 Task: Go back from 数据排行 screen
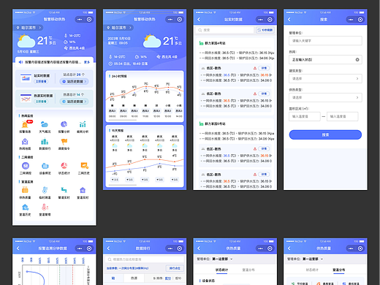click(x=108, y=248)
